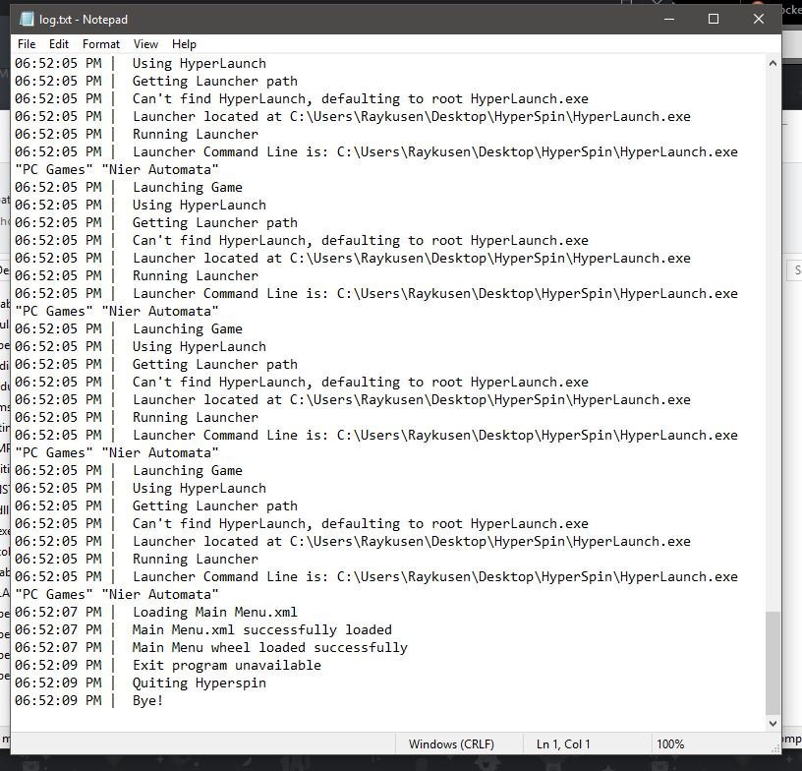The image size is (802, 771).
Task: Maximize the Notepad window
Action: (x=714, y=19)
